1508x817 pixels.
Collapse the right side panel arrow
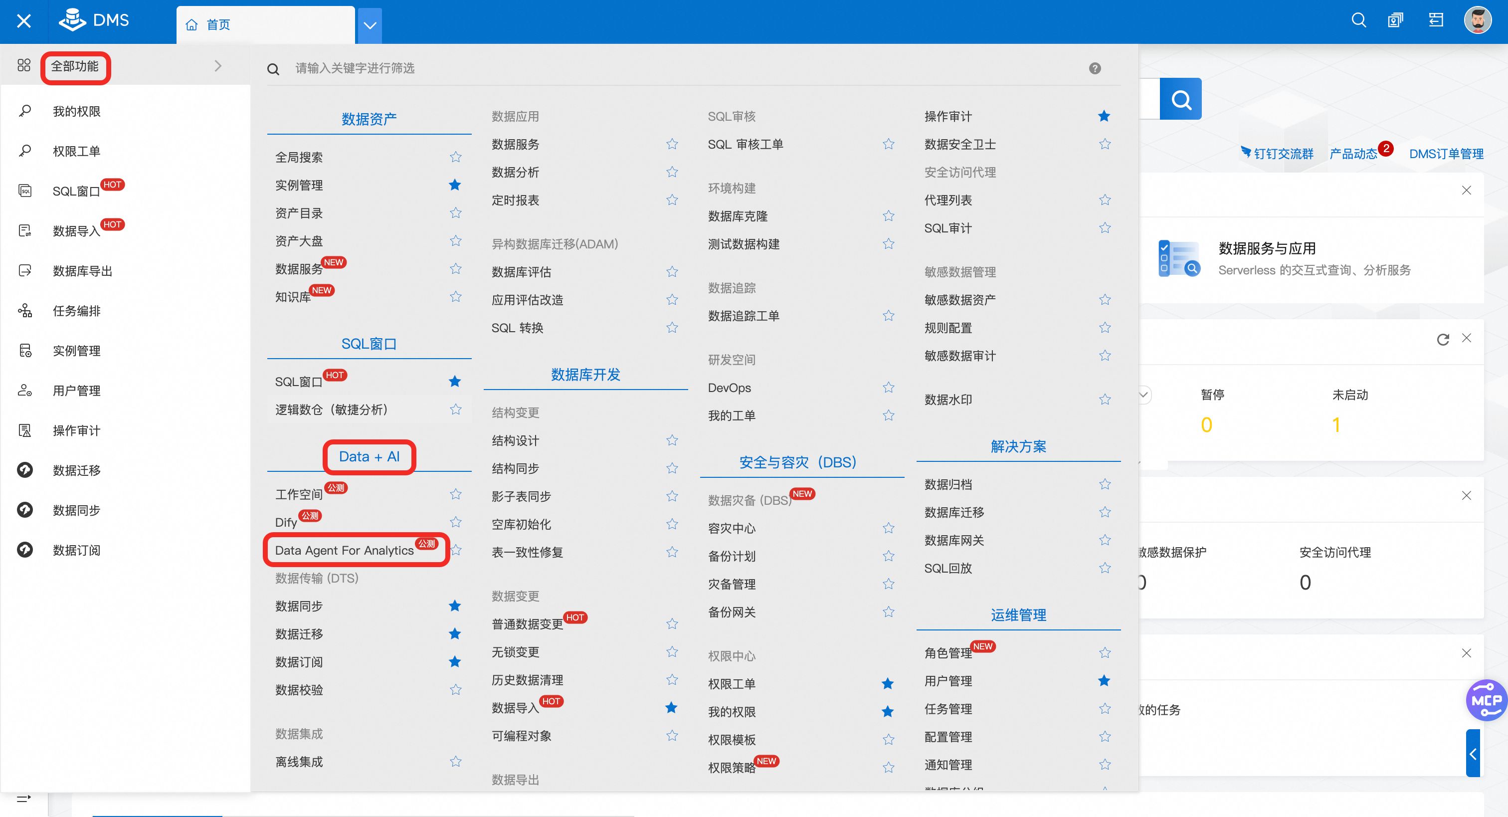(x=1473, y=753)
